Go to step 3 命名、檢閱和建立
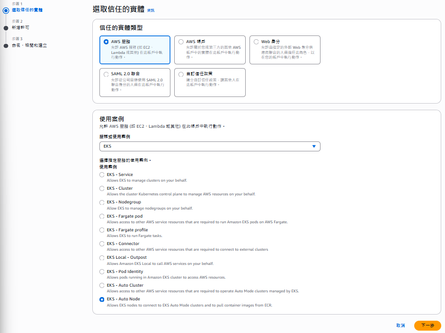Viewport: 445px width, 333px height. [29, 45]
